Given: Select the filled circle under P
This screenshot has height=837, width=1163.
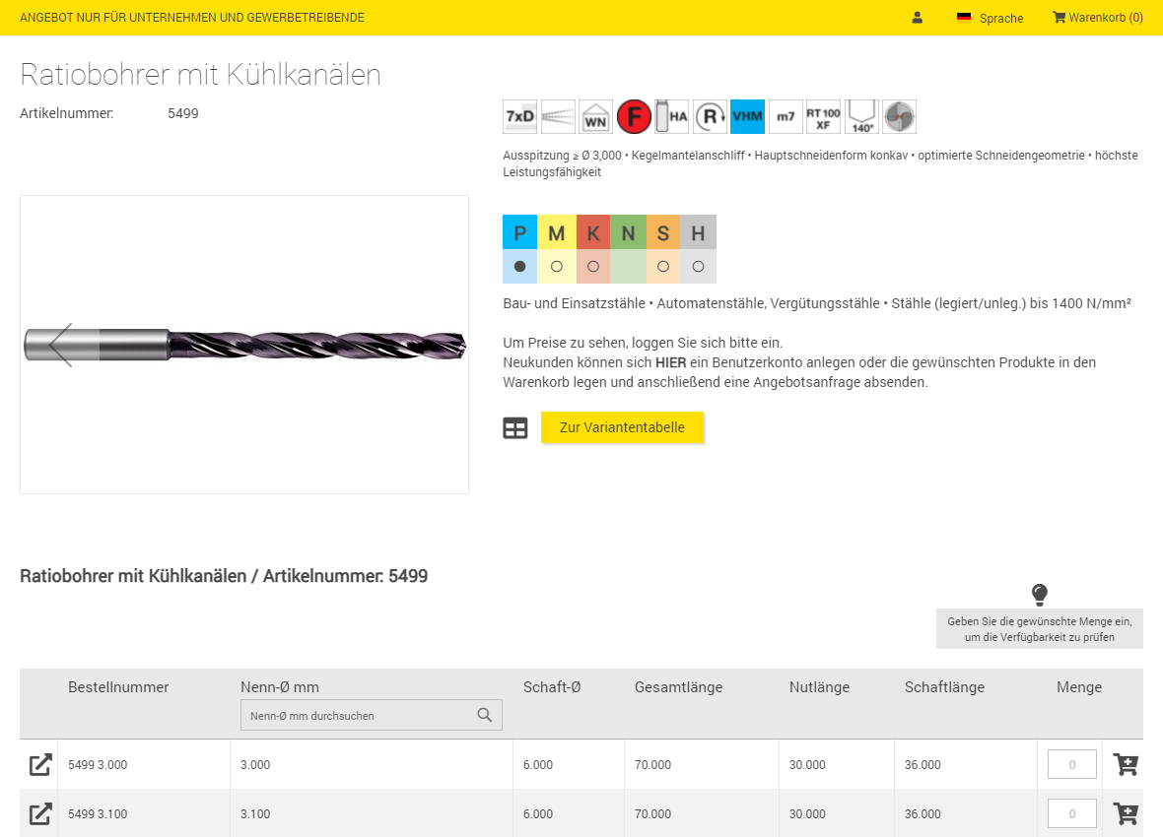Looking at the screenshot, I should tap(520, 266).
